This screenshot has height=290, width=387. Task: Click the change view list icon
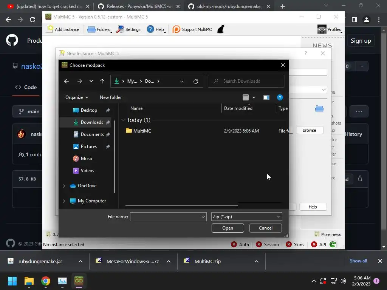point(246,97)
